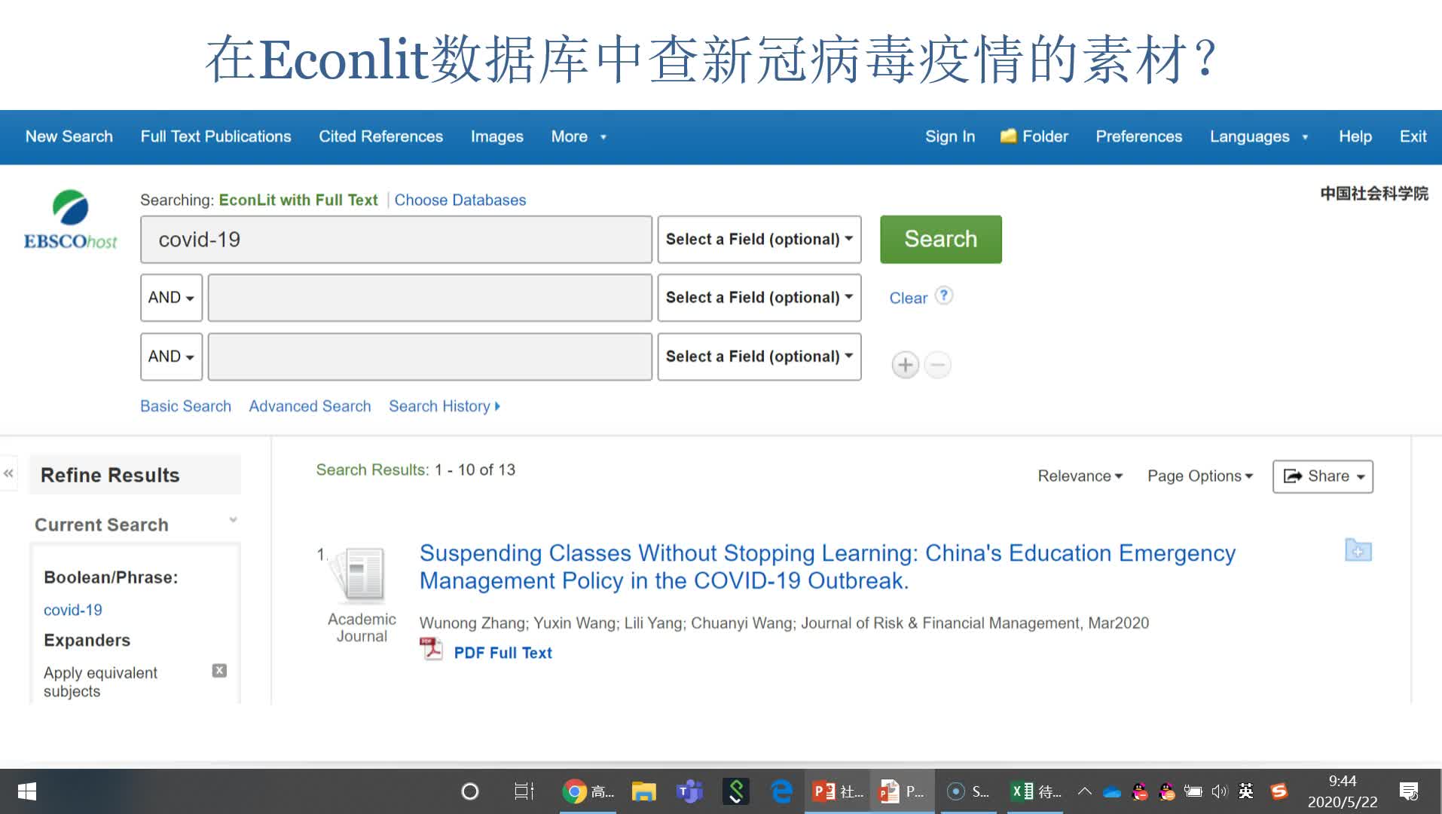Open Cited References
Screen dimensions: 1442x814
pos(380,136)
